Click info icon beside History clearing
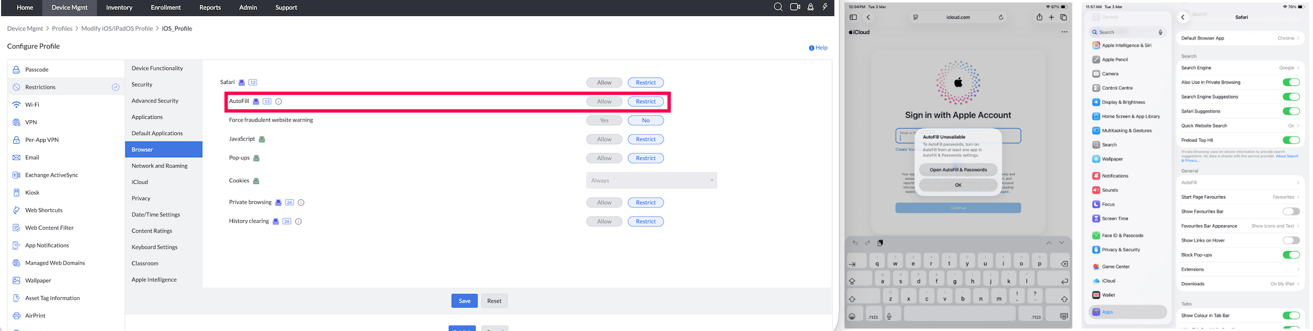The height and width of the screenshot is (331, 1313). coord(299,222)
